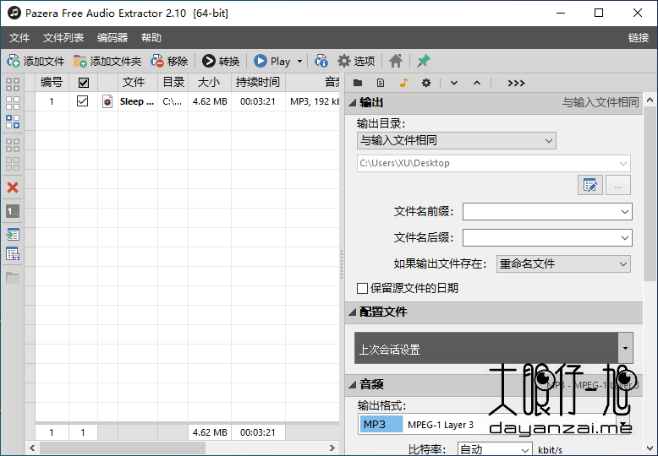The image size is (658, 456).
Task: Click the 添加文件夹 add-folder toolbar button
Action: tap(107, 61)
